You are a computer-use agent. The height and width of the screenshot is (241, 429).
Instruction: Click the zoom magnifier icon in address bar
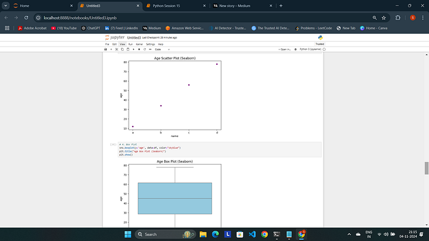pyautogui.click(x=374, y=18)
